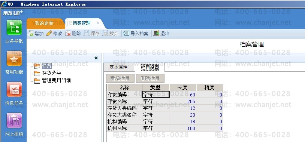
Task: Click the 字符 type cell for 机构名称
Action: pos(155,128)
